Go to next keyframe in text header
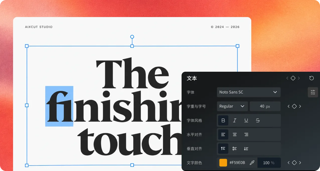The image size is (320, 171). coord(299,78)
